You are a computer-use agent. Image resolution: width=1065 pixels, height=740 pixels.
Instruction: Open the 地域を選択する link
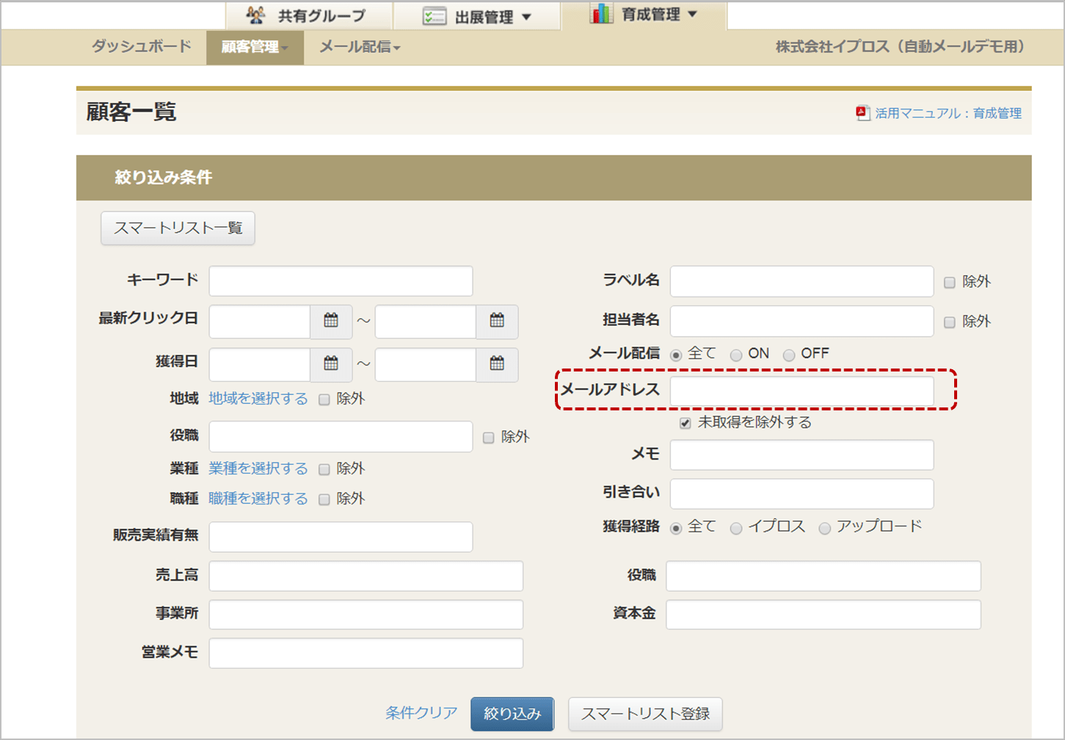[x=258, y=398]
